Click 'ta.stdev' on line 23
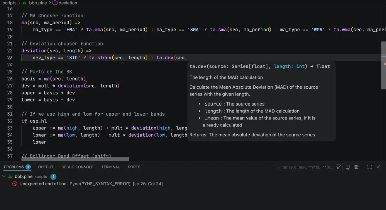 point(100,58)
